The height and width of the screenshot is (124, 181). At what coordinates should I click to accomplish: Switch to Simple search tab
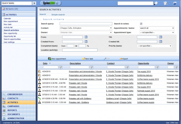pos(58,15)
